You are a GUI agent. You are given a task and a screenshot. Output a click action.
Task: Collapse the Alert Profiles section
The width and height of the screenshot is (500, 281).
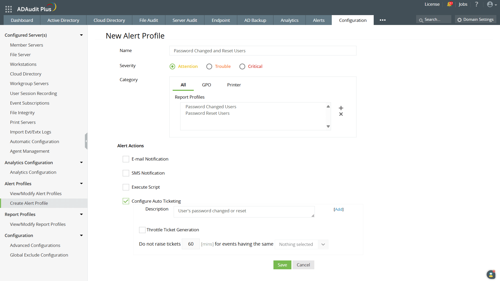coord(81,183)
